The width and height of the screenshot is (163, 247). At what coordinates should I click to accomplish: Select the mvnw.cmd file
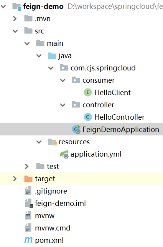[53, 228]
